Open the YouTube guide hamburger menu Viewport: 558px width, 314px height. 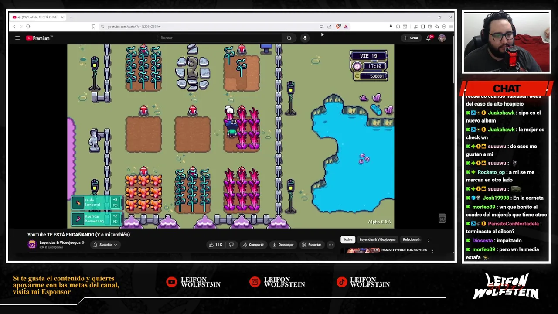[x=17, y=38]
